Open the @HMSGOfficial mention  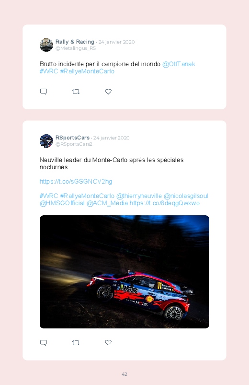(x=62, y=203)
